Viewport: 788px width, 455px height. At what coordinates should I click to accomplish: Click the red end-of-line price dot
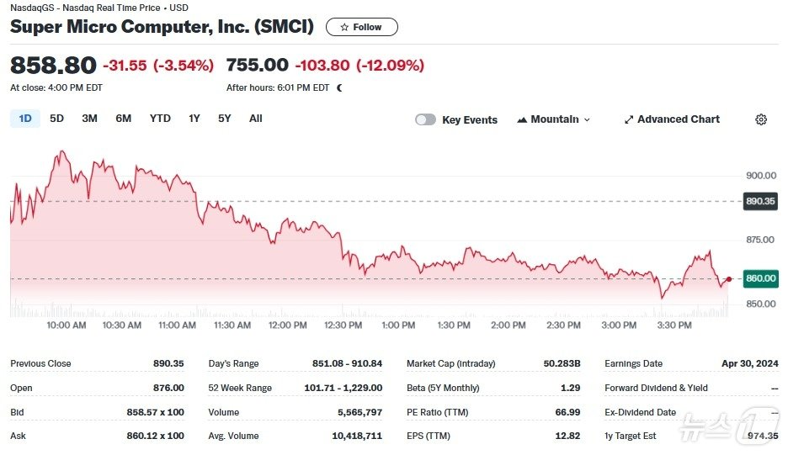tap(728, 279)
